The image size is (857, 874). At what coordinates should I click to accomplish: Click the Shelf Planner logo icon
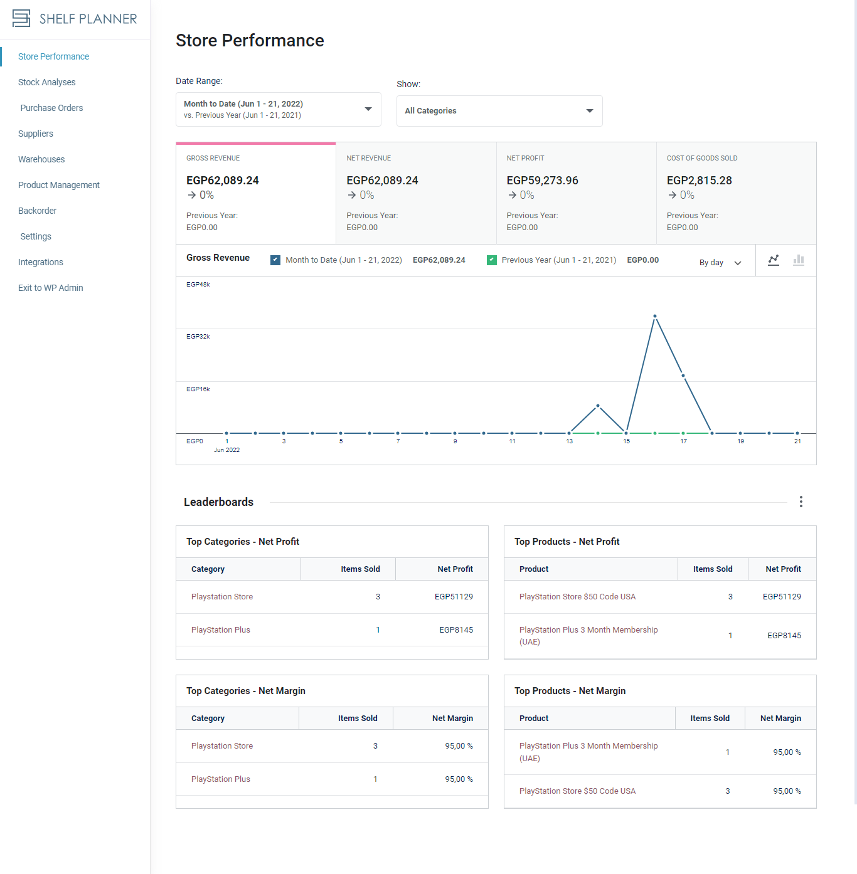pos(21,18)
